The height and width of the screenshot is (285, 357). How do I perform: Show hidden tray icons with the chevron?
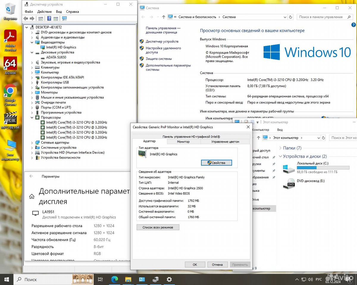pyautogui.click(x=297, y=280)
